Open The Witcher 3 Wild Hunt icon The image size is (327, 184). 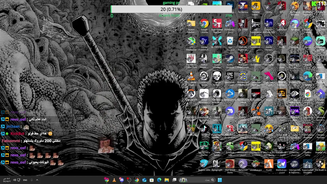(191, 61)
